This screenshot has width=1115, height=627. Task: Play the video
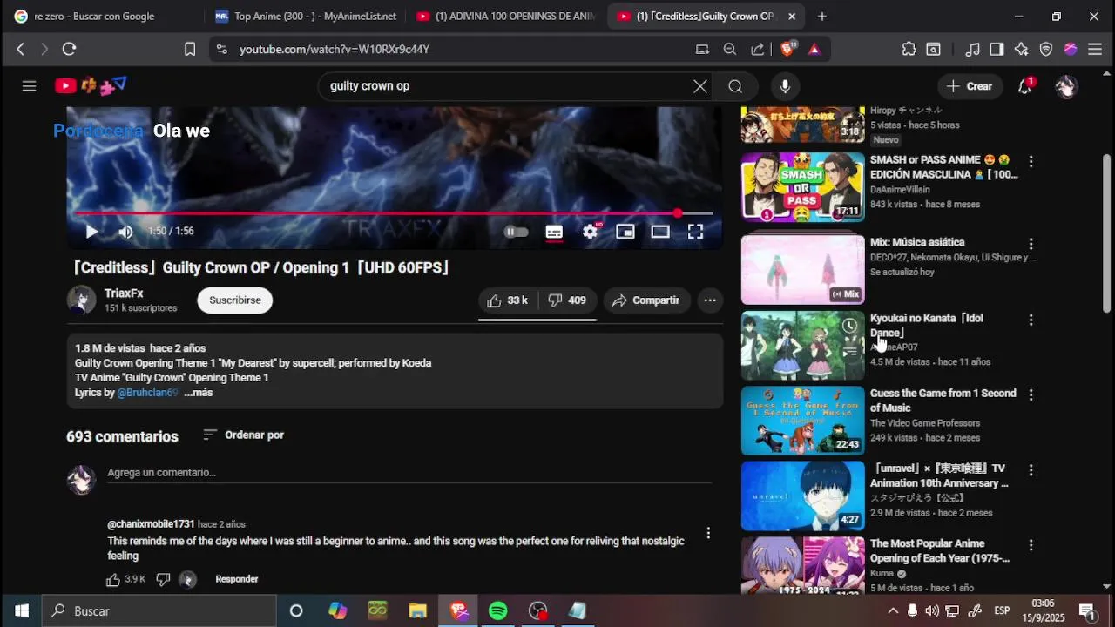[x=91, y=232]
